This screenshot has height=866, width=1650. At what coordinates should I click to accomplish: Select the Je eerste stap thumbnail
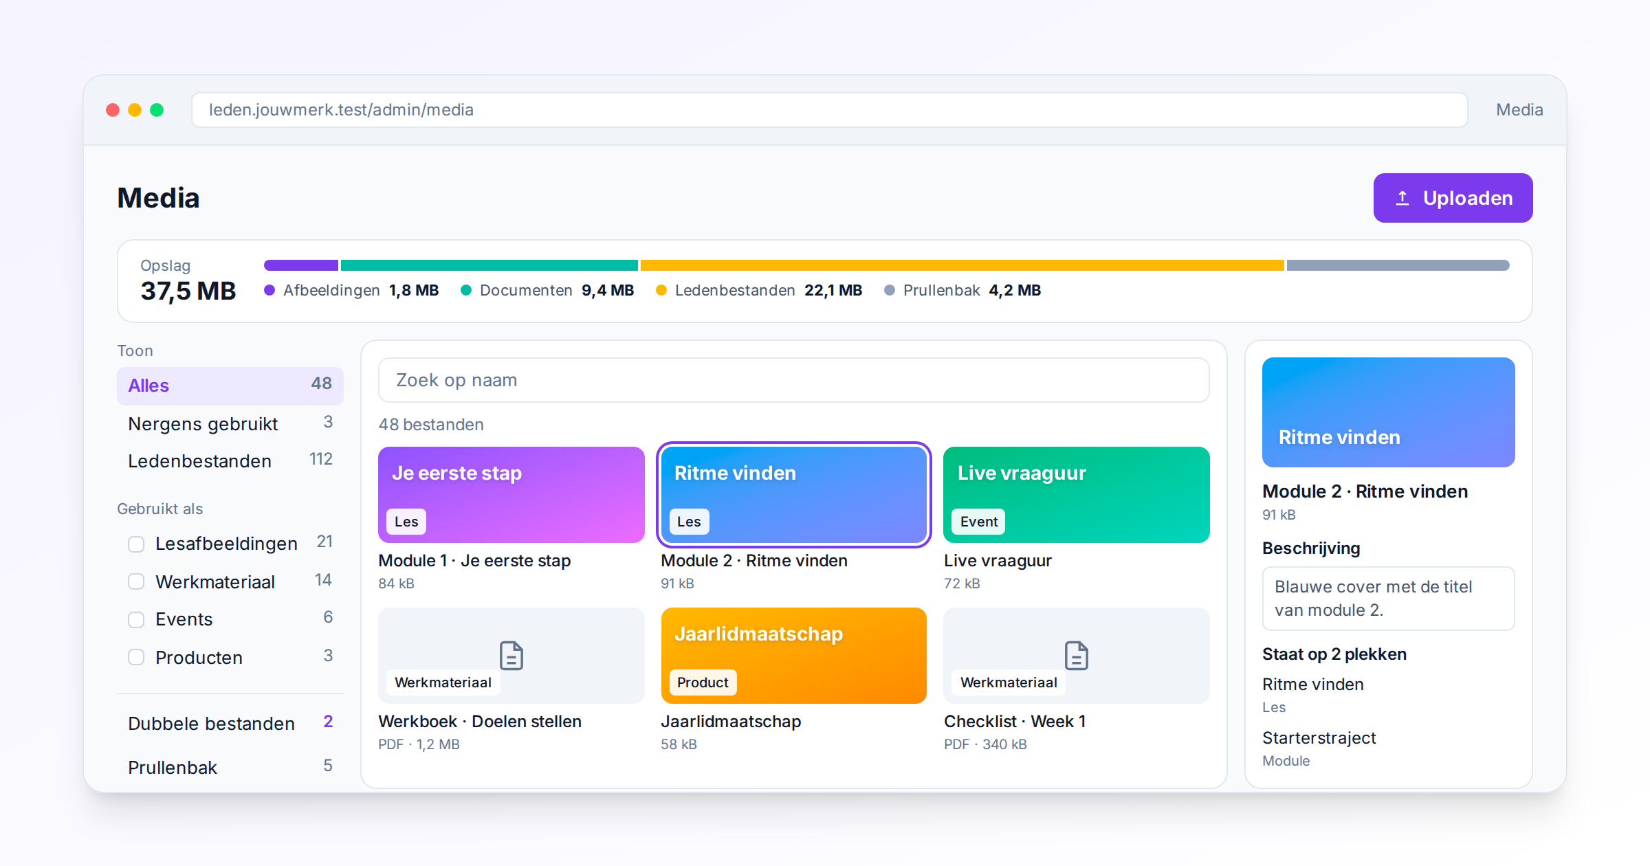[511, 495]
